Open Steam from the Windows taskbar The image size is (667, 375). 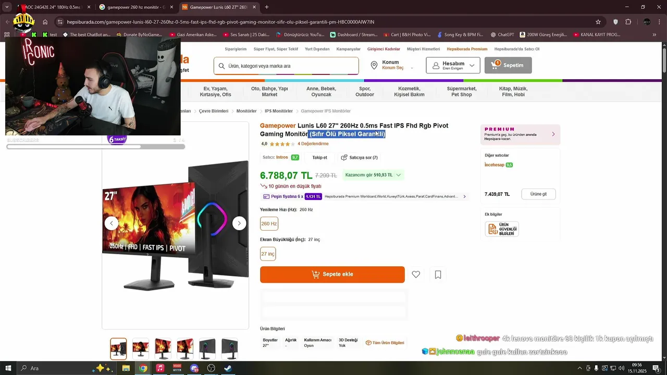[228, 368]
